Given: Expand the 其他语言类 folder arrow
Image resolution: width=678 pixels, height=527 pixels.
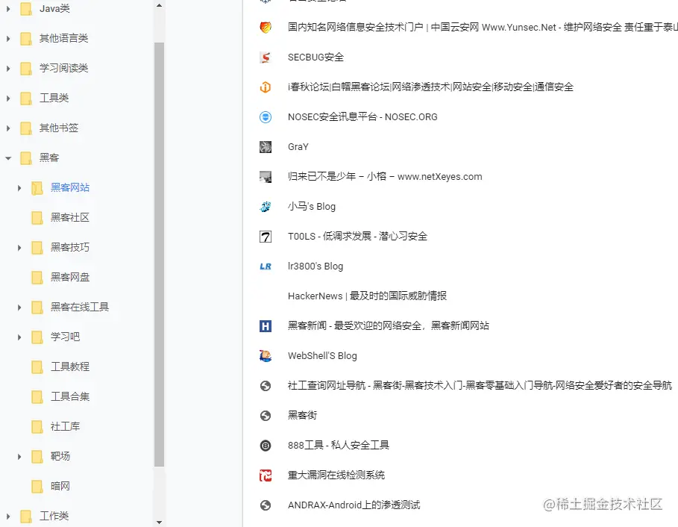Looking at the screenshot, I should point(8,39).
